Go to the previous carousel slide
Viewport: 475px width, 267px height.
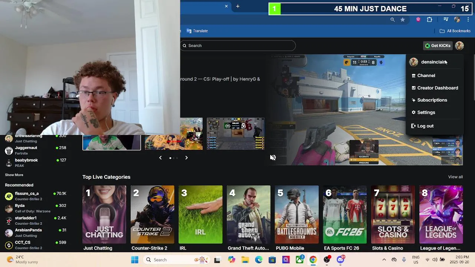tap(160, 158)
